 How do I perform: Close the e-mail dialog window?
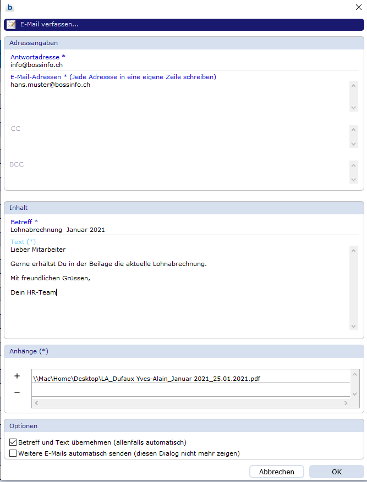click(x=358, y=8)
